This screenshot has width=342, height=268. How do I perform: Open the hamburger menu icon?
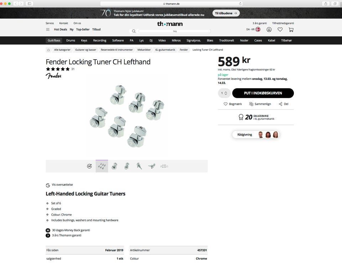click(x=48, y=30)
